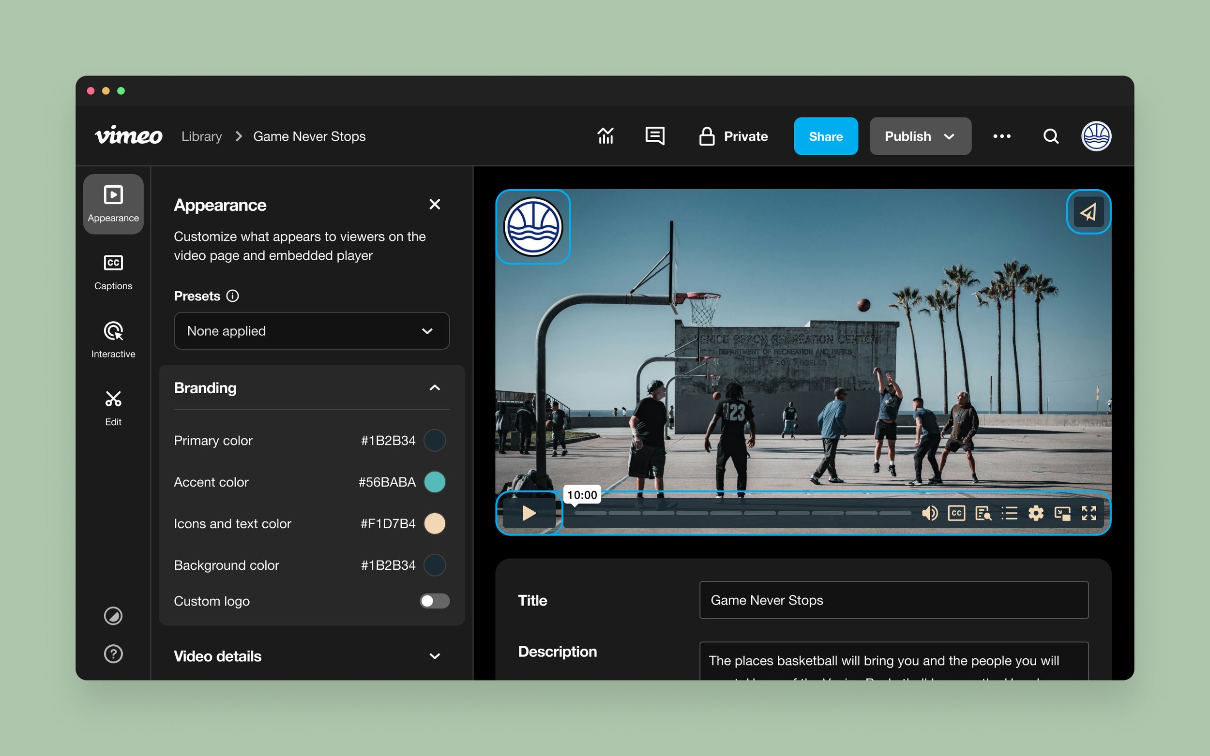Enter fullscreen mode
Image resolution: width=1210 pixels, height=756 pixels.
pyautogui.click(x=1089, y=513)
